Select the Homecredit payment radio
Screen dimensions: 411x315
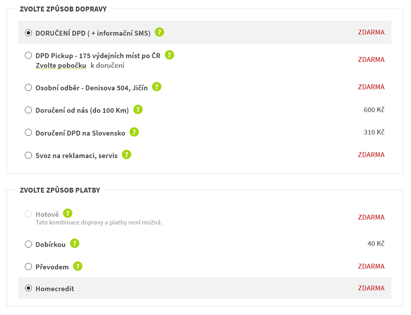(28, 288)
